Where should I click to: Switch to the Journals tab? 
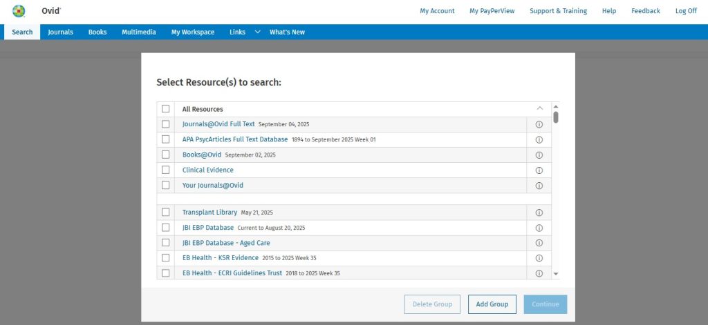[x=61, y=32]
